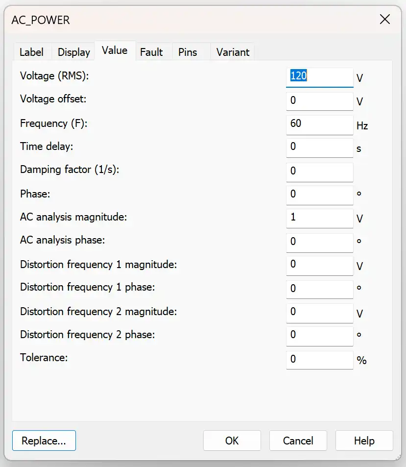The image size is (406, 467).
Task: Select the AC analysis phase field
Action: [319, 242]
